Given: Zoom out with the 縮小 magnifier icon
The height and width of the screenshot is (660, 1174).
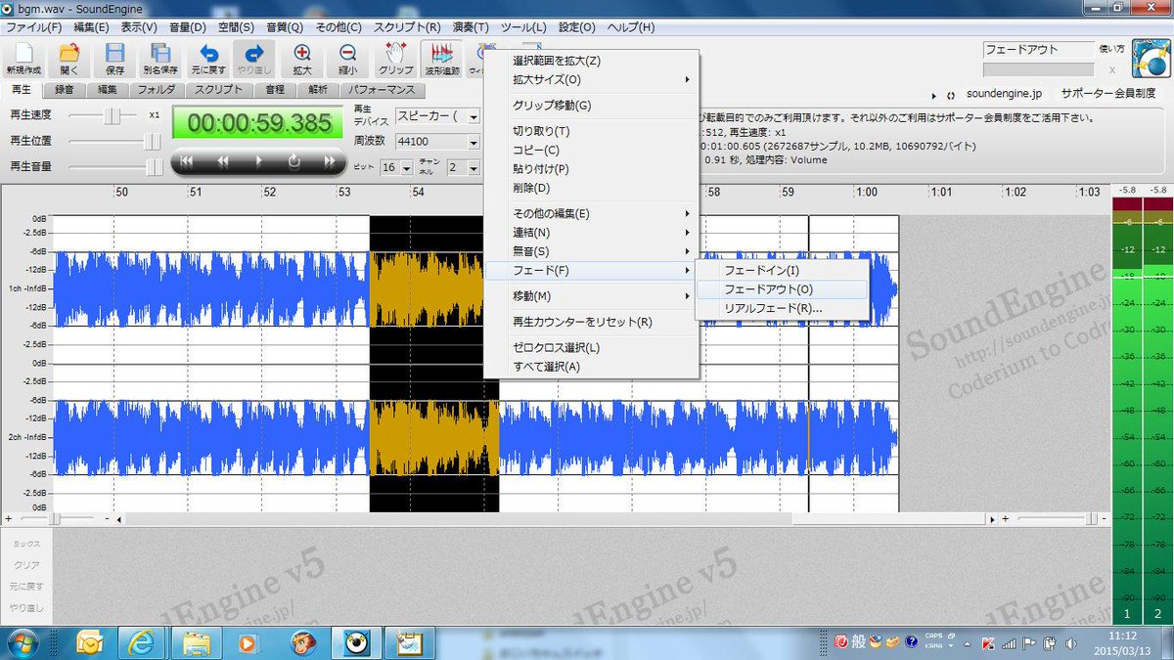Looking at the screenshot, I should [x=347, y=59].
